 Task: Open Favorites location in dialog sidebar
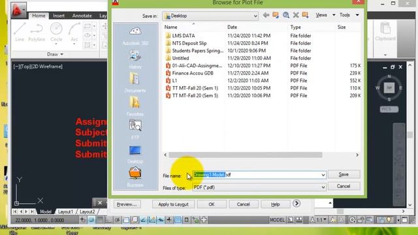point(135,106)
